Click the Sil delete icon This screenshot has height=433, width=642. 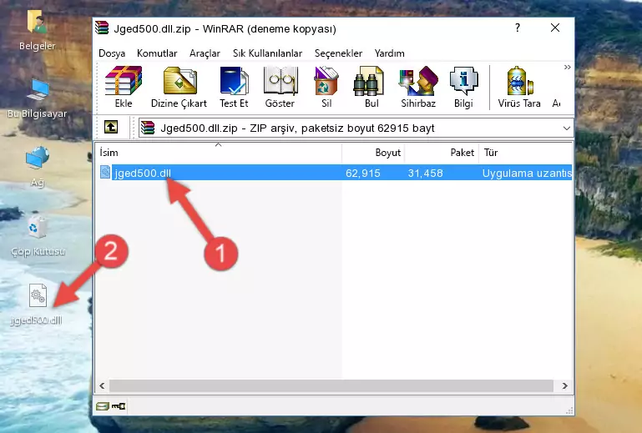tap(326, 87)
